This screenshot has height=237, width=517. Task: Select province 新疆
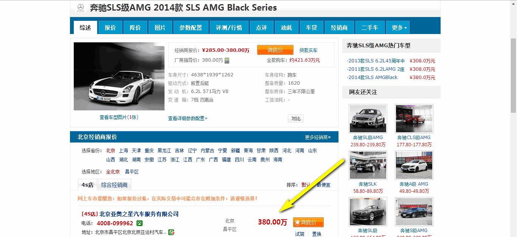(235, 150)
